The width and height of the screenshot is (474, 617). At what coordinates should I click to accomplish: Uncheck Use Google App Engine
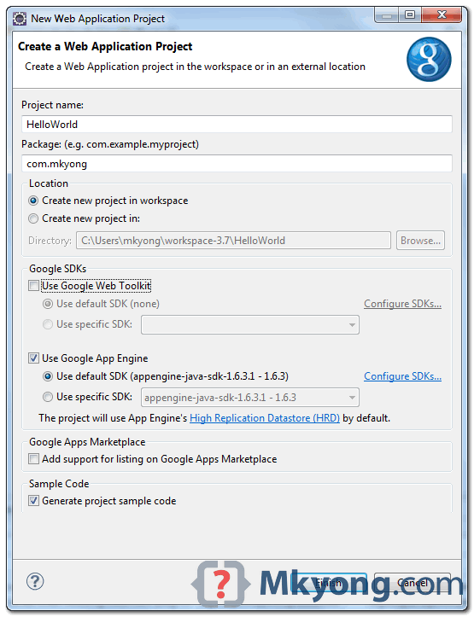[x=34, y=358]
